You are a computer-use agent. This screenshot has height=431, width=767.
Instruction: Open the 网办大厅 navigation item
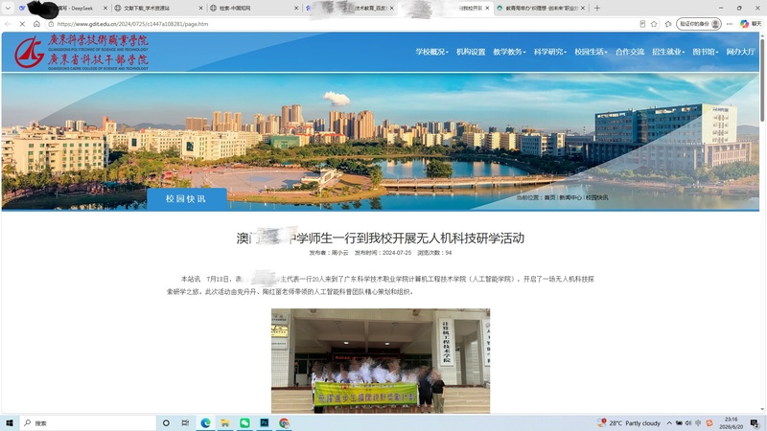point(740,52)
